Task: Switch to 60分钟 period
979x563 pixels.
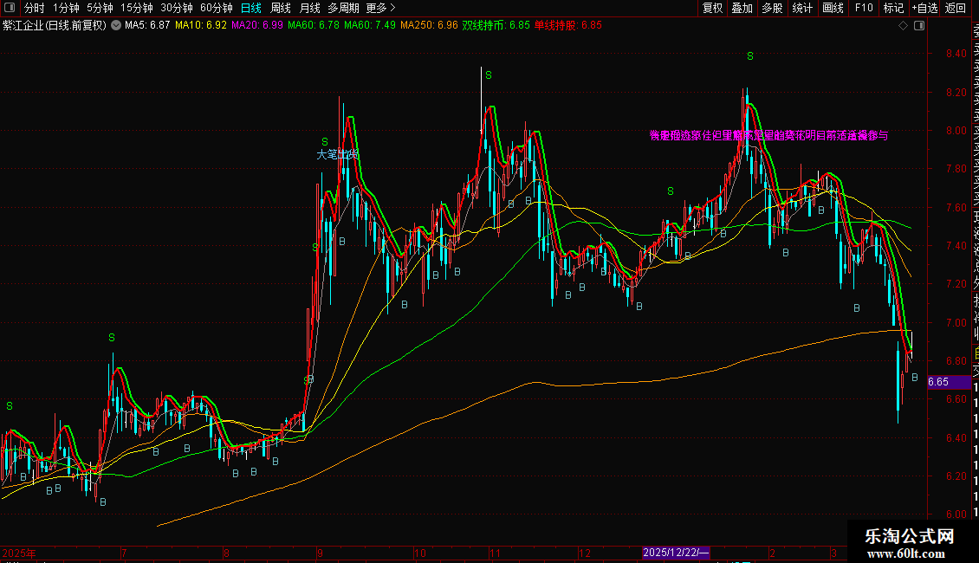Action: tap(216, 8)
